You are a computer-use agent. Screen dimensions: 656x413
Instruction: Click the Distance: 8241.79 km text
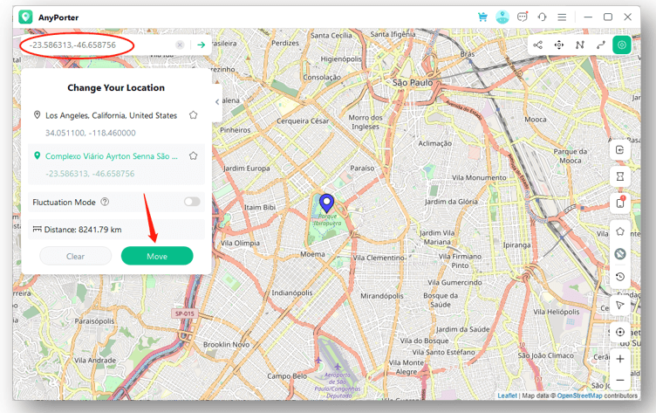coord(83,230)
